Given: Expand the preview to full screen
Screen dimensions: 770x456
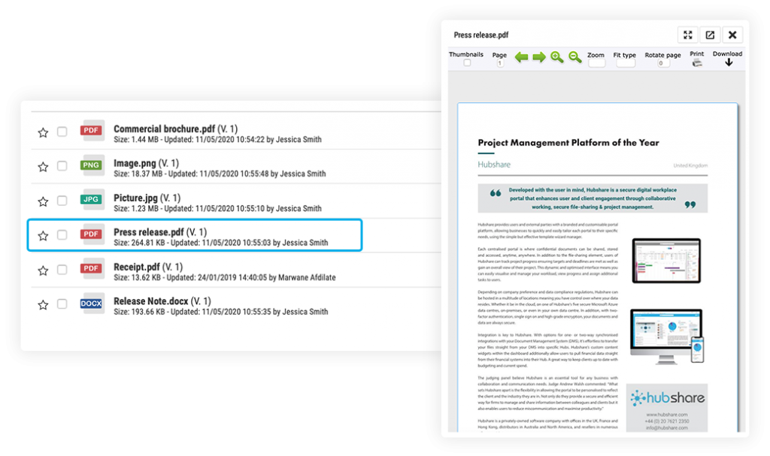Looking at the screenshot, I should 688,35.
